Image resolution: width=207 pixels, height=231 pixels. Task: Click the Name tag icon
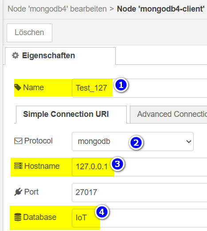18,88
